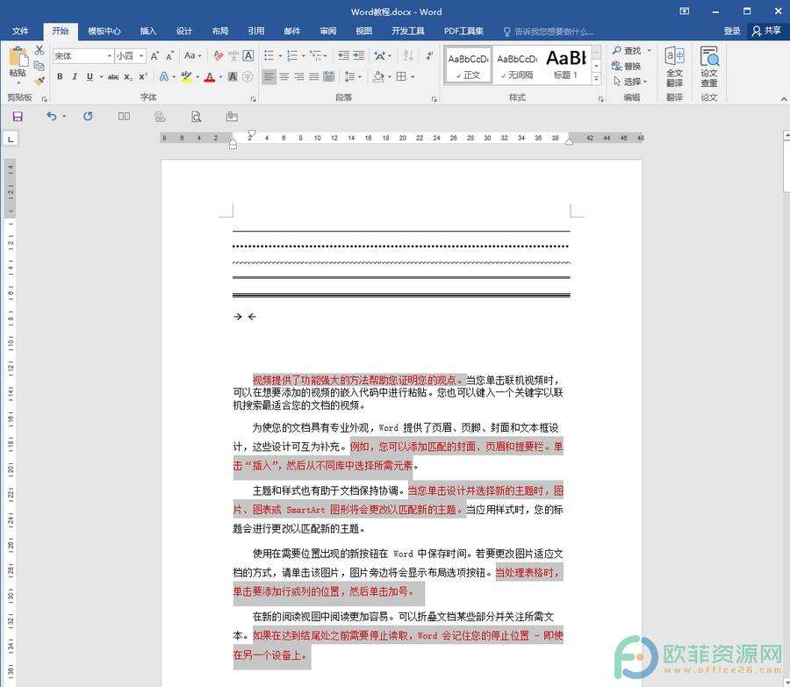Open the Change Case Aa dropdown
This screenshot has height=687, width=790.
(192, 56)
